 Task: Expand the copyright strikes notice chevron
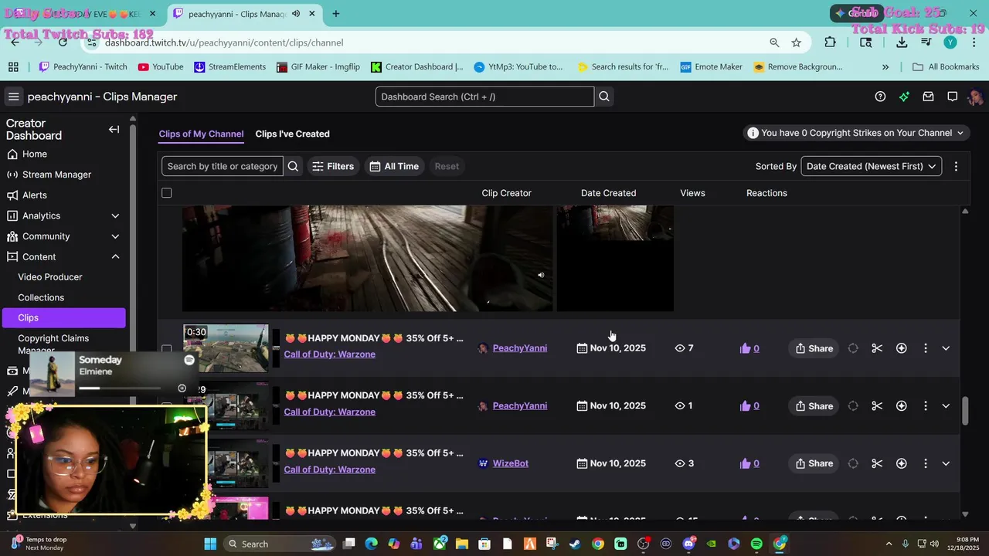[x=960, y=133]
